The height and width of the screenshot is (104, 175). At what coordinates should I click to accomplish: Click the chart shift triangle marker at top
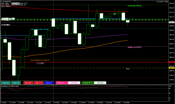click(135, 1)
